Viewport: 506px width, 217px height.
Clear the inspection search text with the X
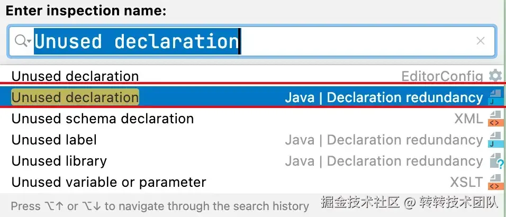click(x=481, y=41)
